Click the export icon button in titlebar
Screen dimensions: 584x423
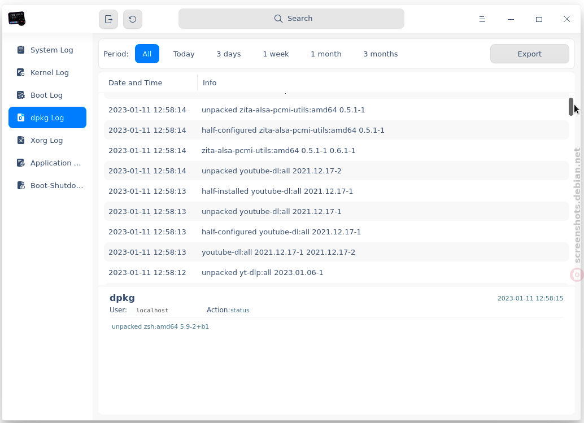point(108,19)
